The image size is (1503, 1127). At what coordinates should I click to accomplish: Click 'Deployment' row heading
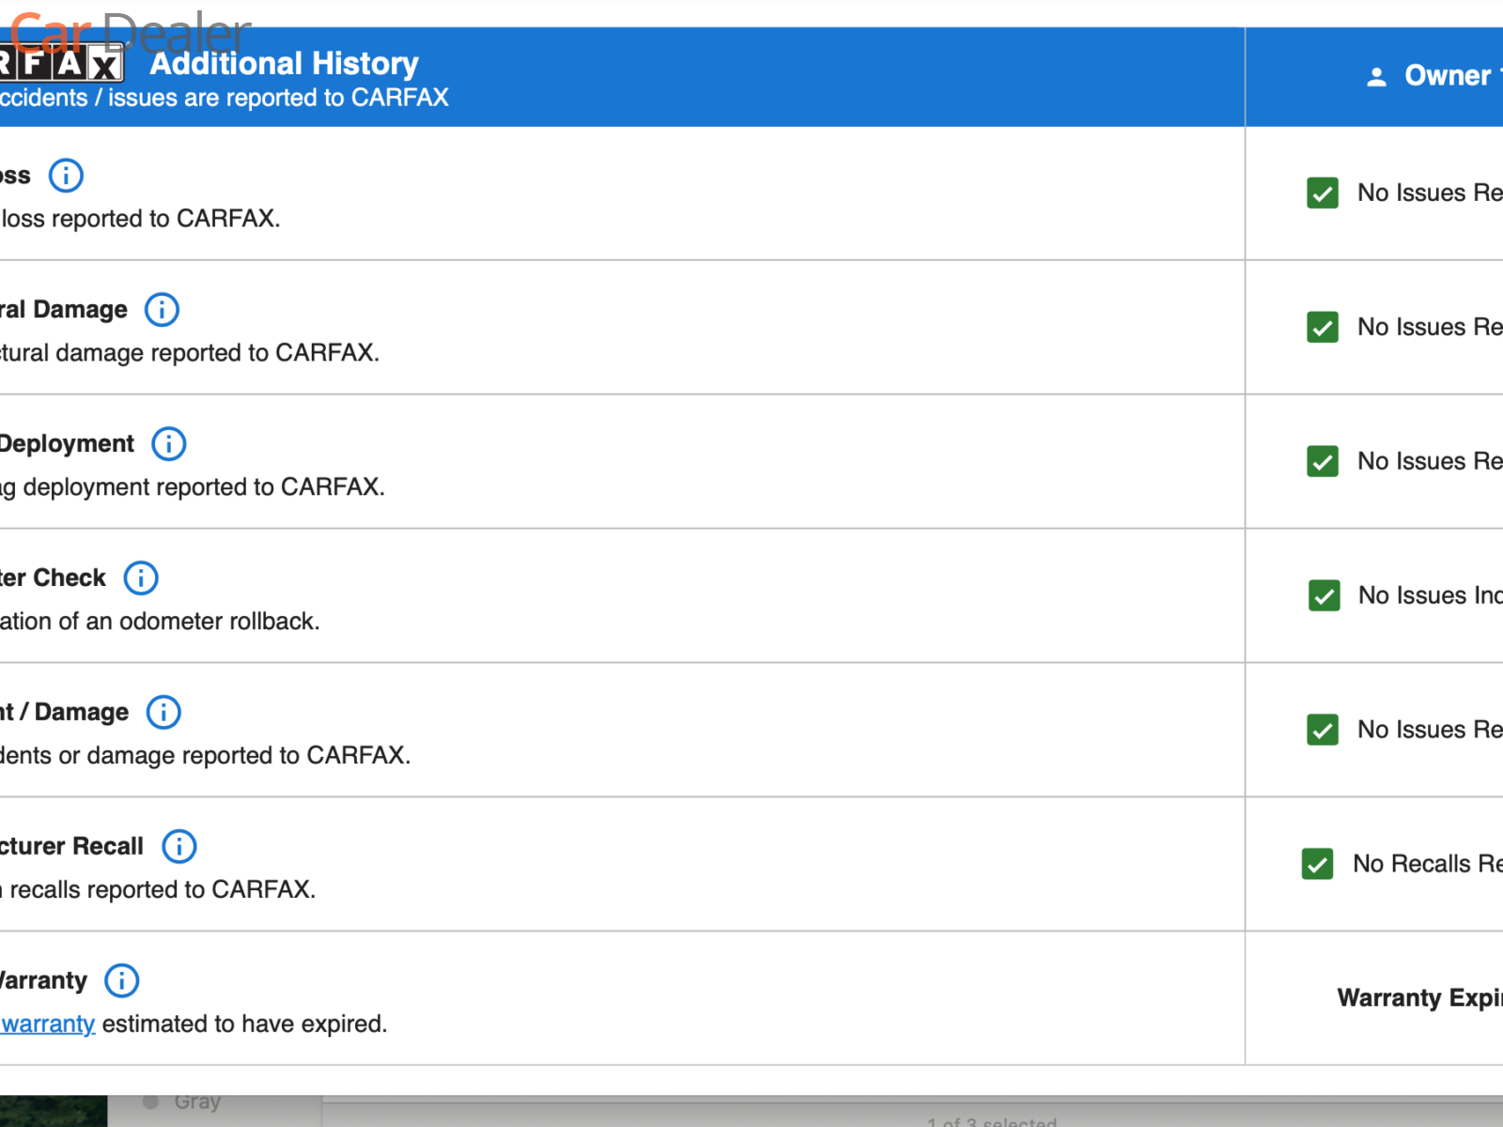[67, 444]
